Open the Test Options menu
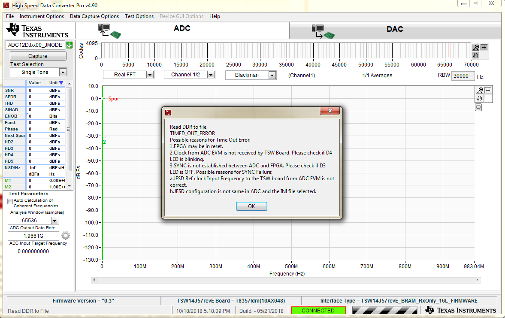The width and height of the screenshot is (505, 318). [139, 16]
